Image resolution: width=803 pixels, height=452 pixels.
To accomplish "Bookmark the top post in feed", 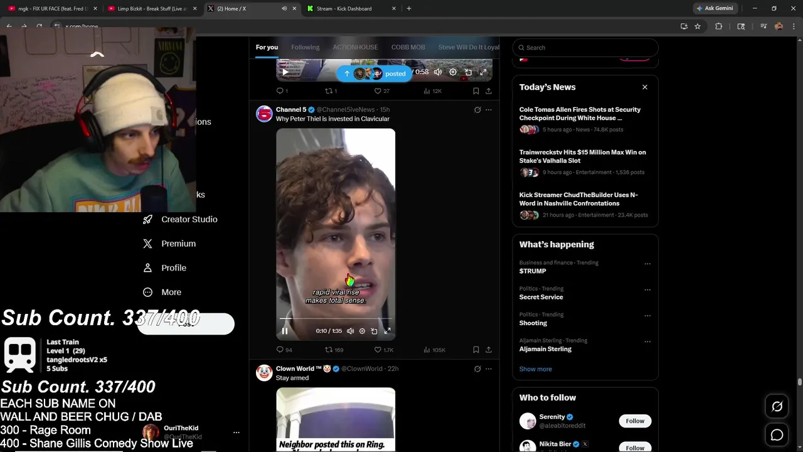I will click(x=476, y=91).
